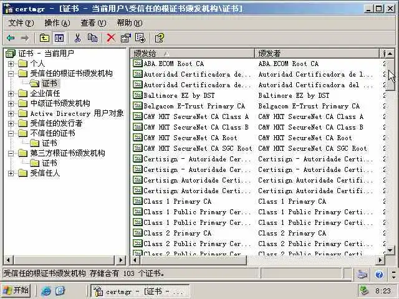Select the C&W HKT SecureNet CA Root row
Viewport: 399px width, 299px height.
[259, 138]
